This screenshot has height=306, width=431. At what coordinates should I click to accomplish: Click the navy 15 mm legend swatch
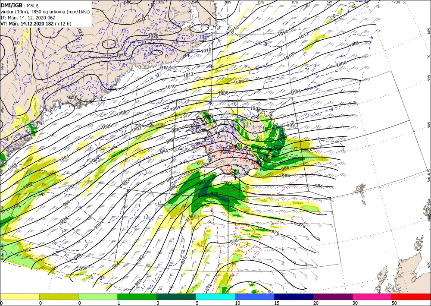click(294, 297)
